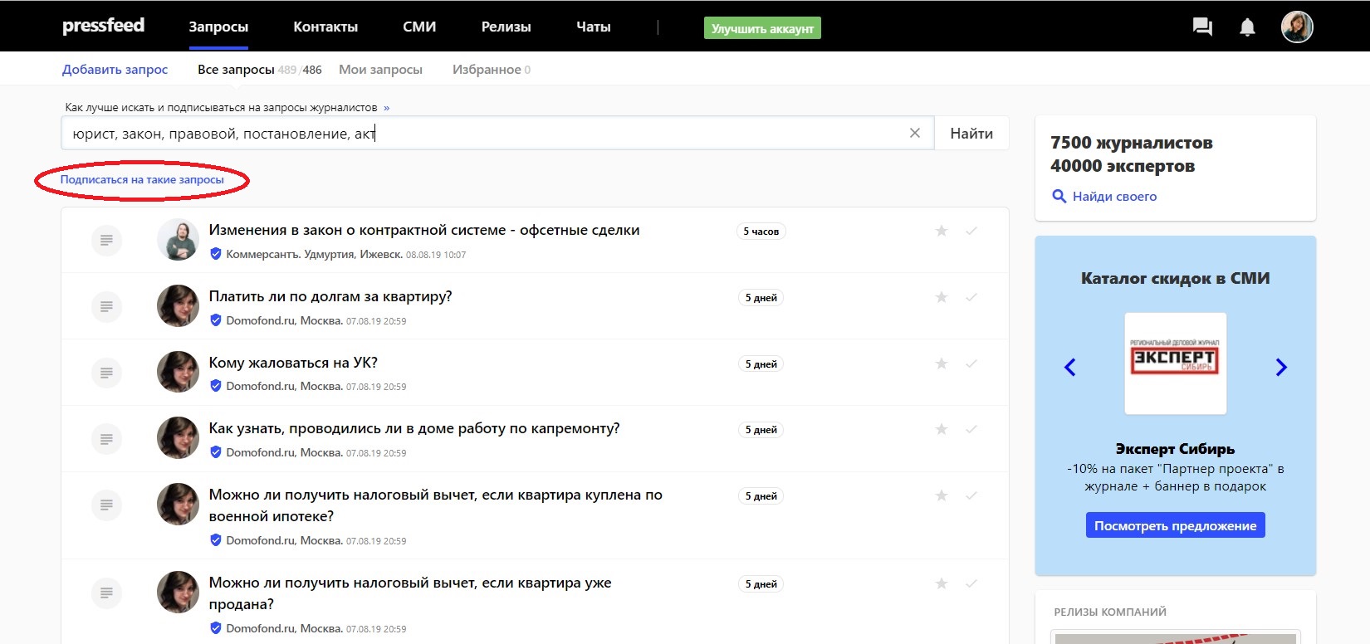The height and width of the screenshot is (644, 1370).
Task: Click pressfeed logo to go home
Action: click(103, 26)
